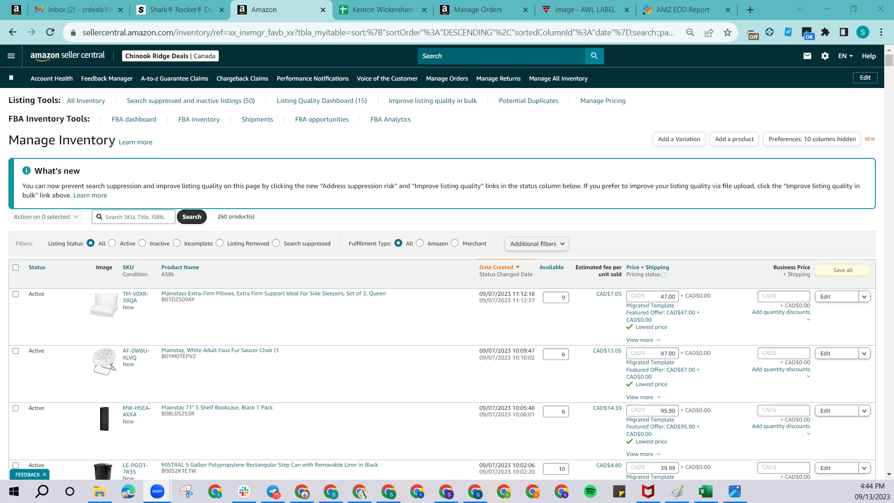
Task: Toggle the browser side panel icon
Action: click(x=844, y=32)
